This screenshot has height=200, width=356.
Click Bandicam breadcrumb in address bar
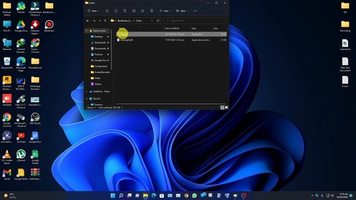point(124,21)
